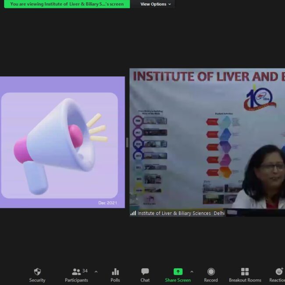Open the Participants panel
Viewport: 285px width, 285px height.
tap(76, 275)
